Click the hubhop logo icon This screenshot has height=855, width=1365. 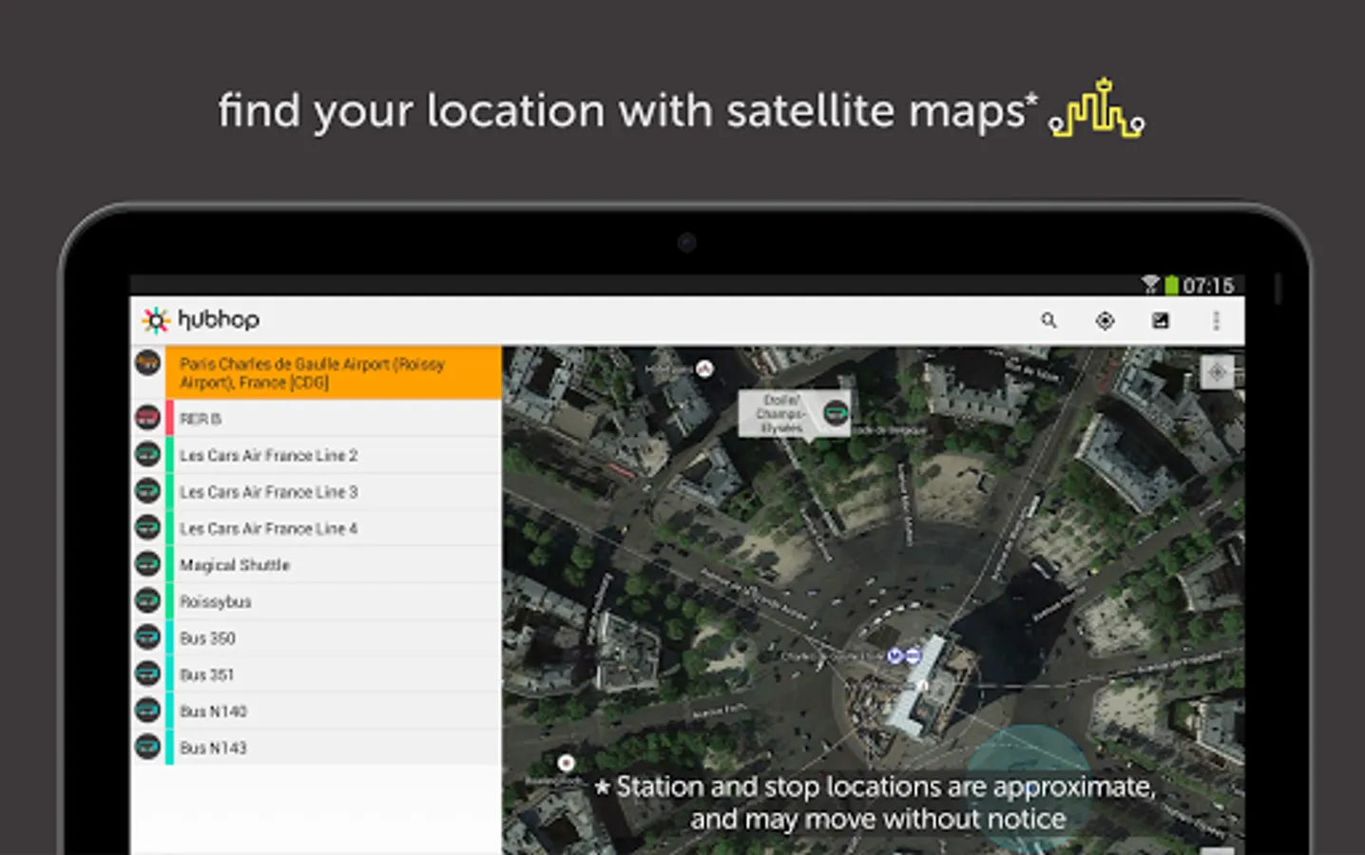[x=155, y=320]
